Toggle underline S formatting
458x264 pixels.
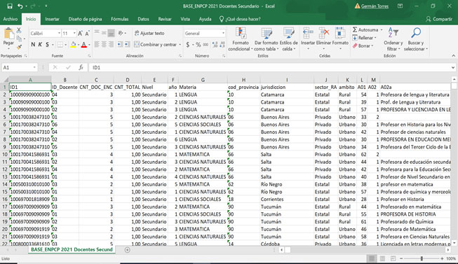pos(47,44)
